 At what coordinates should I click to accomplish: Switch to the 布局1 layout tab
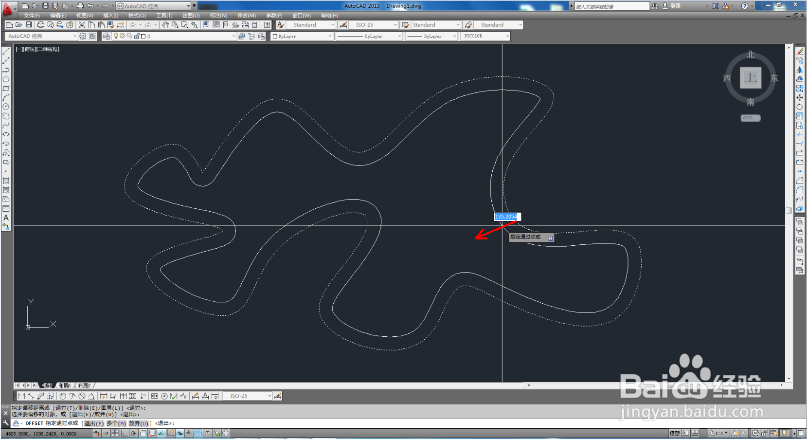[65, 385]
